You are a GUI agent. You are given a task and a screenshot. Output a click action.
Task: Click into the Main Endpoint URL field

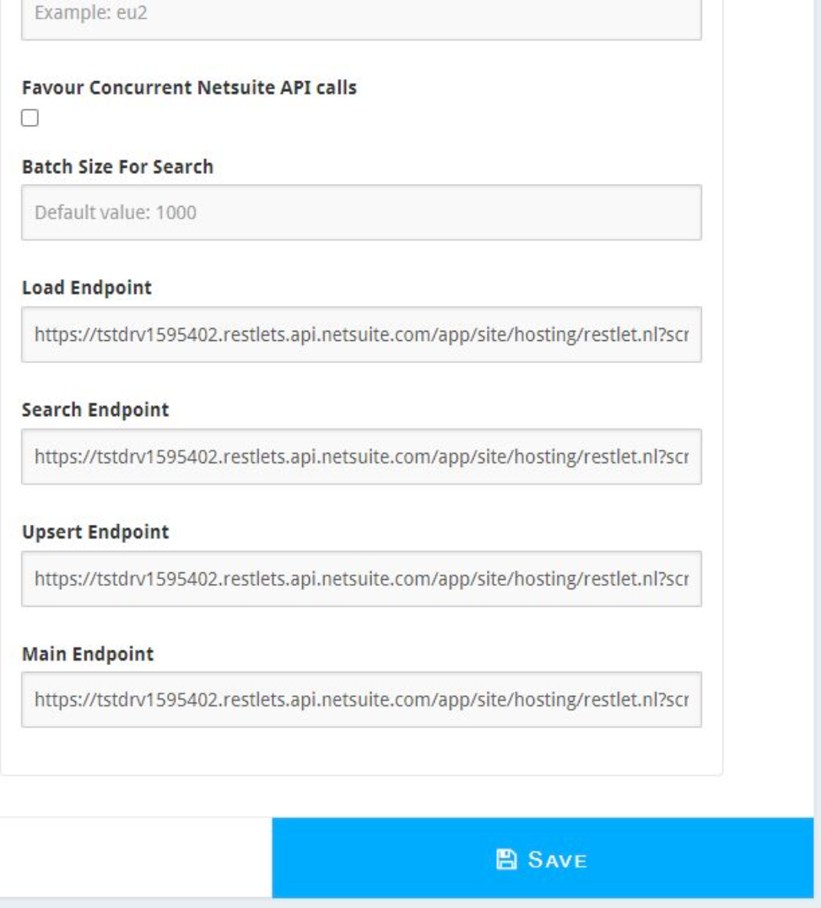[361, 700]
